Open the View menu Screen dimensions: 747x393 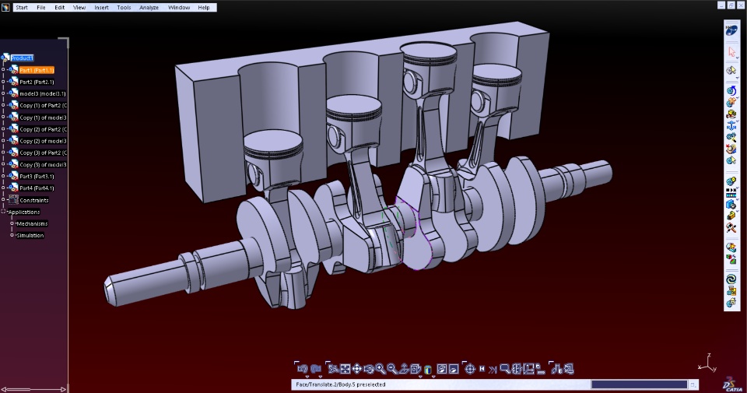79,7
